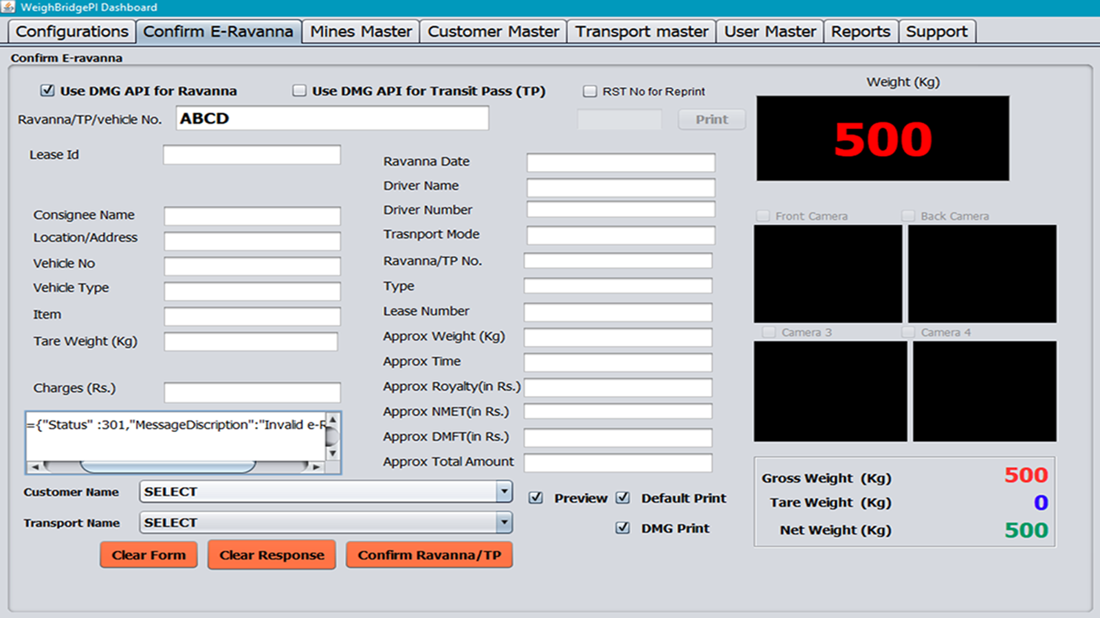This screenshot has height=618, width=1100.
Task: Enable Use DMG API for Transit Pass
Action: pos(299,91)
